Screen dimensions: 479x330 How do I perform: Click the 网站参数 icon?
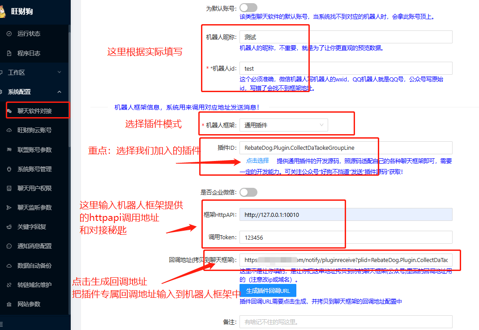coord(9,304)
